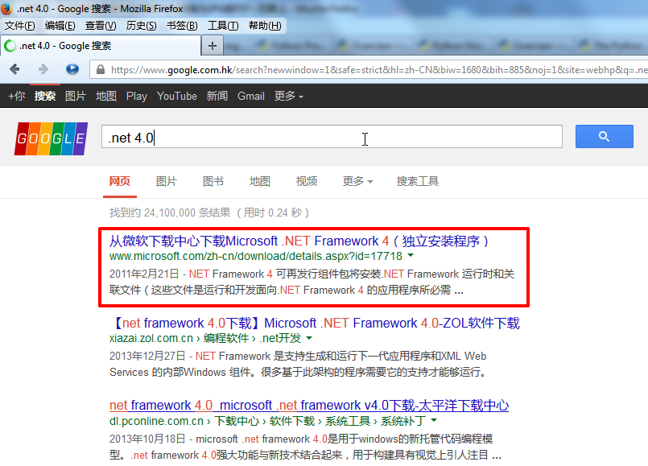The width and height of the screenshot is (648, 466).
Task: Open Microsoft .NET Framework 4 download result
Action: (299, 241)
